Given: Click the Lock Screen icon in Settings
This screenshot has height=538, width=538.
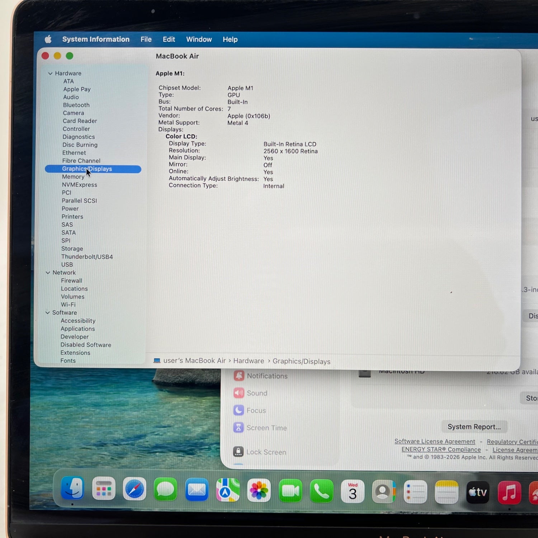Looking at the screenshot, I should 238,452.
